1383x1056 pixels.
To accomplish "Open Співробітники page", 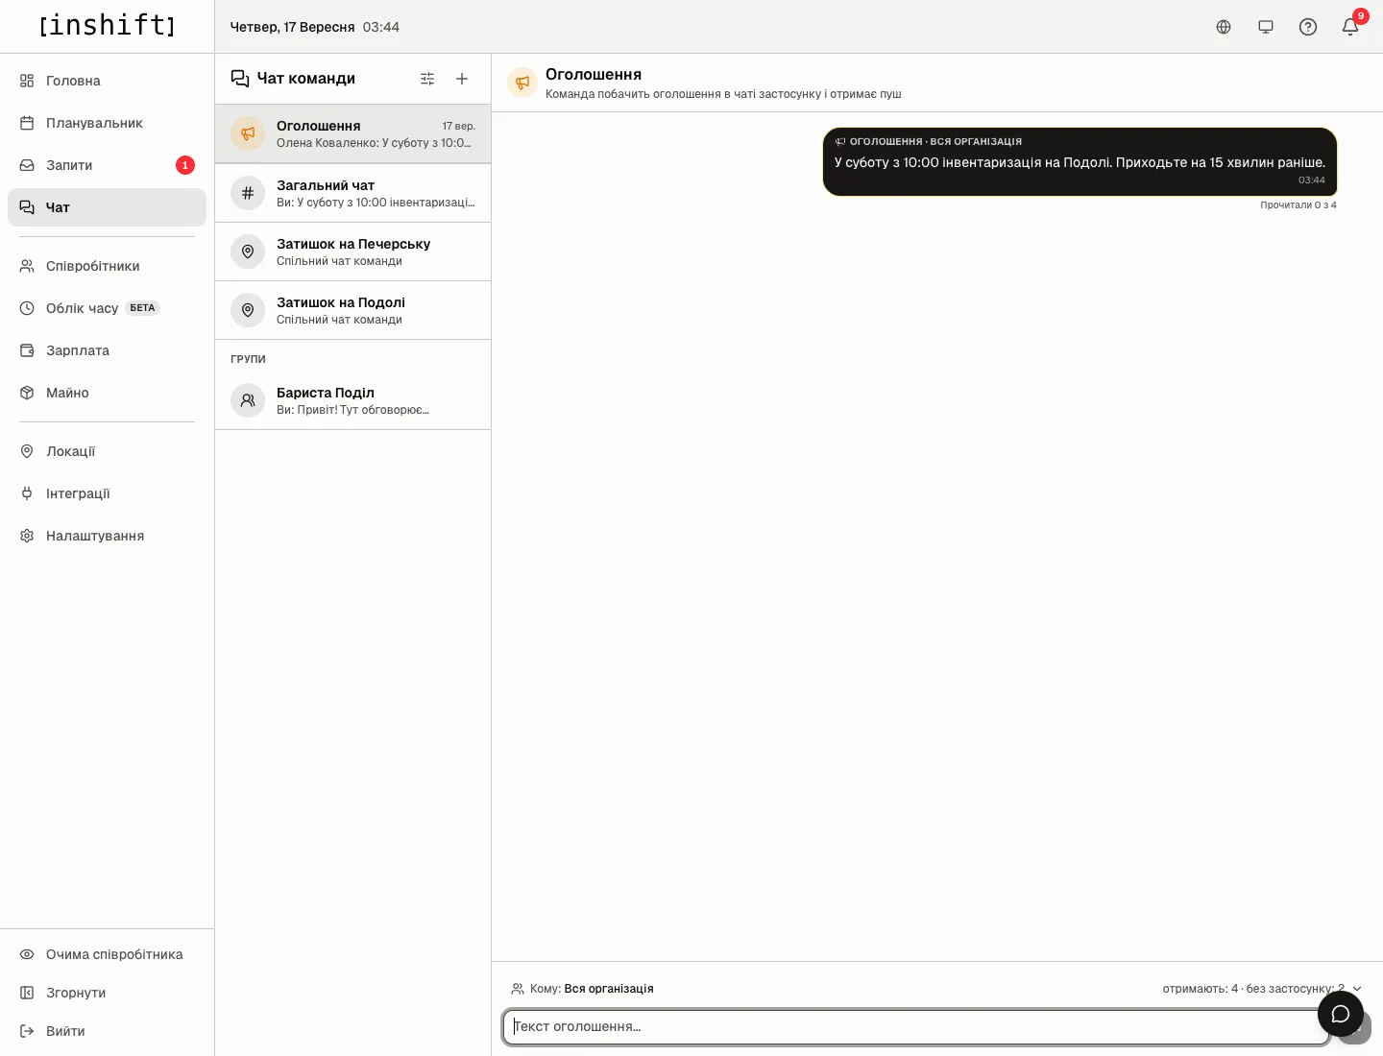I will [x=107, y=266].
